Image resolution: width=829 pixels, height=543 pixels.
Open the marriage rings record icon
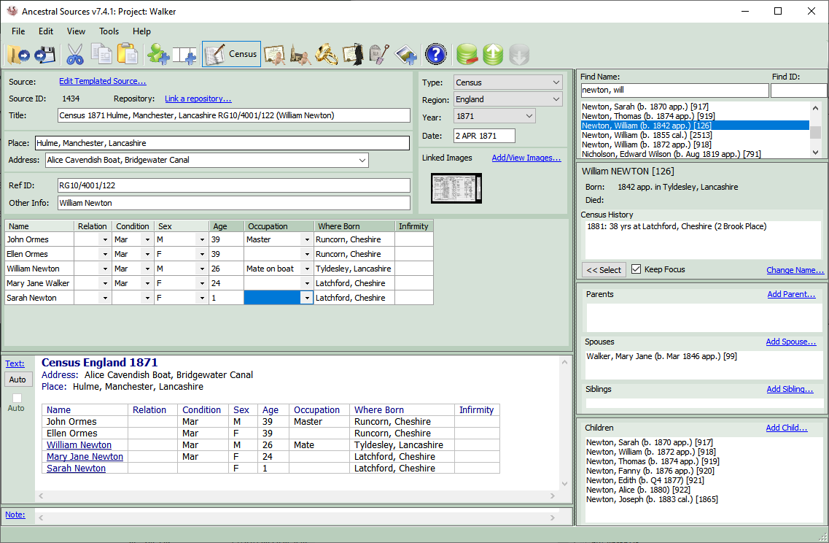click(x=326, y=55)
